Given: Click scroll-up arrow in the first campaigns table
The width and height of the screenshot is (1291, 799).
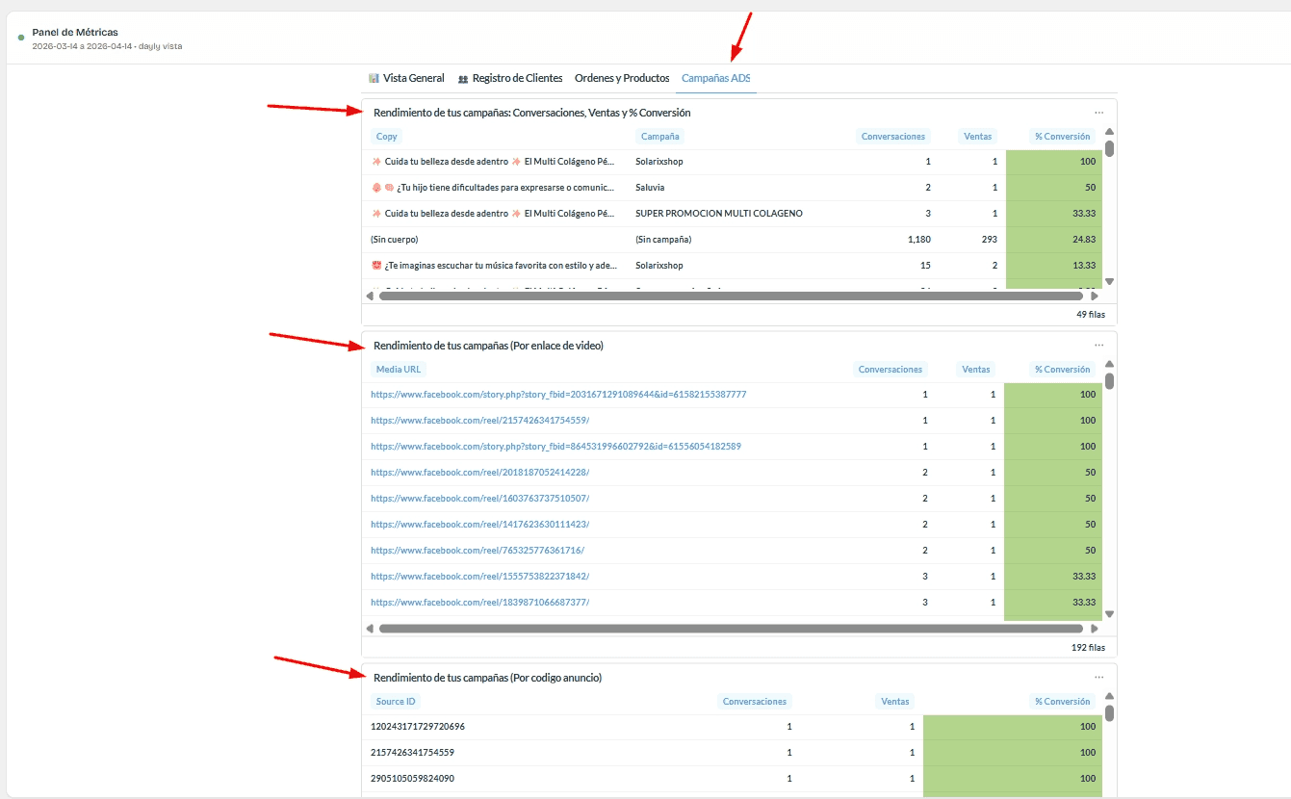Looking at the screenshot, I should tap(1109, 132).
